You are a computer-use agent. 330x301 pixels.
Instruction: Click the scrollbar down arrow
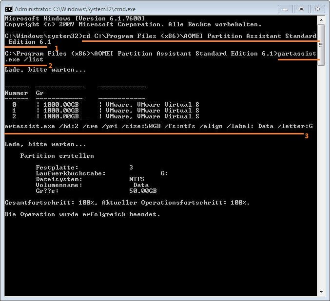click(x=321, y=292)
